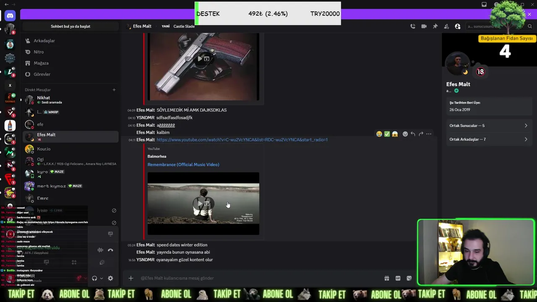Click the Efes Malt name in the chat header

142,26
